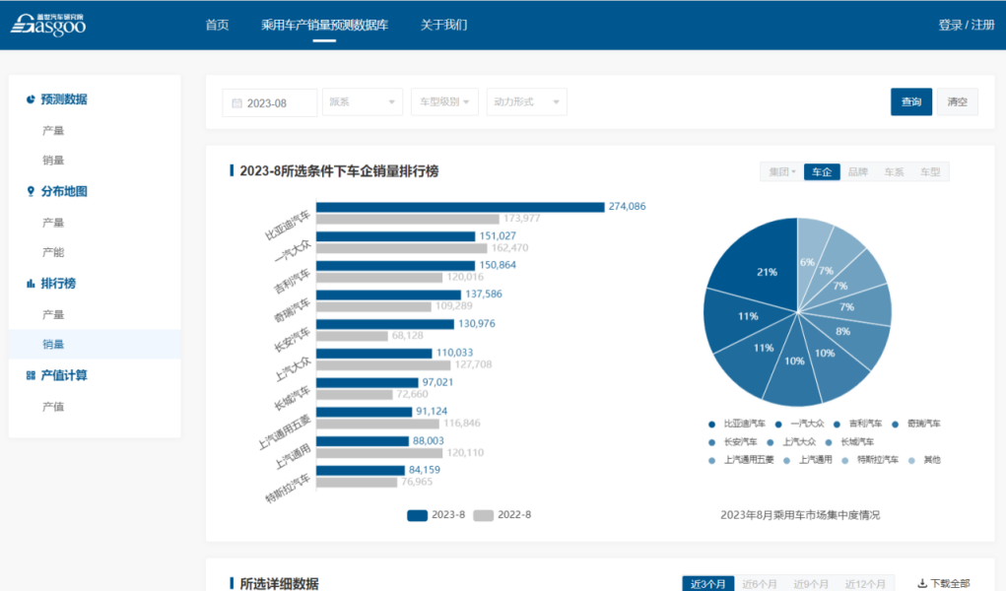
Task: Click the bar showing 151,027
Action: pyautogui.click(x=395, y=236)
